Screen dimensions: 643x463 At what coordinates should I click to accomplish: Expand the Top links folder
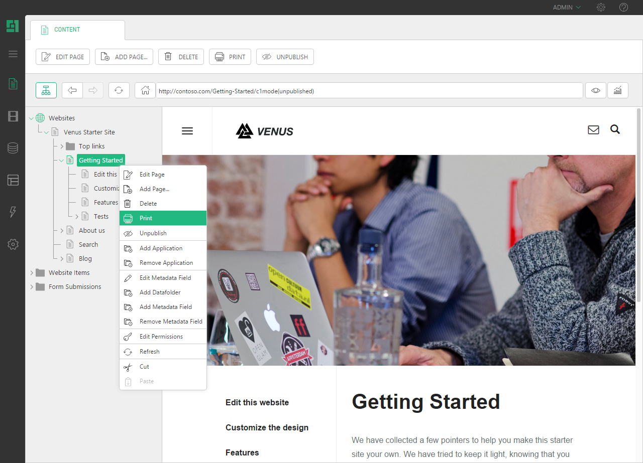(x=62, y=146)
